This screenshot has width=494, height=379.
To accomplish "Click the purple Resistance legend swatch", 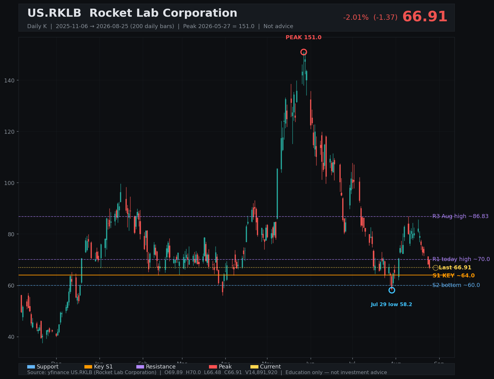I will 140,367.
